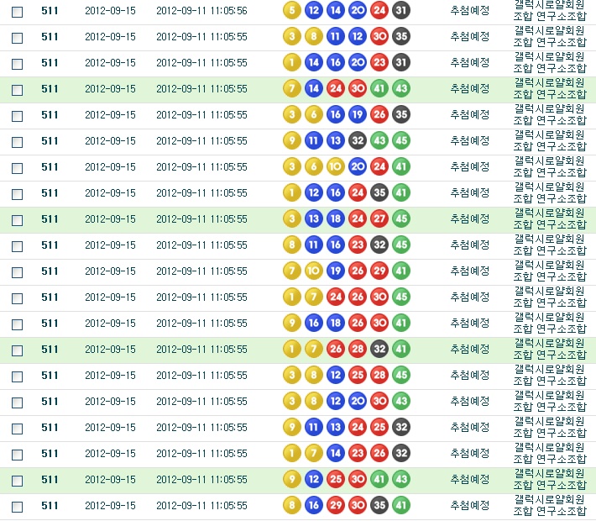Toggle the checkbox for row 3-13-18-24-27-45
Screen dimensions: 596x521
click(x=17, y=220)
